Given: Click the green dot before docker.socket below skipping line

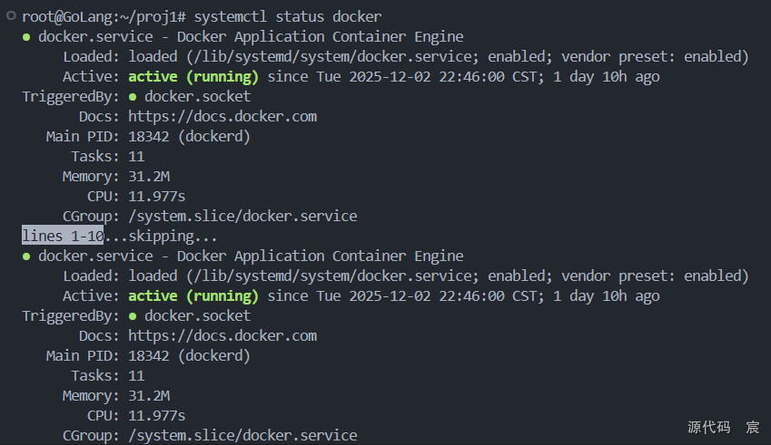Looking at the screenshot, I should [133, 316].
